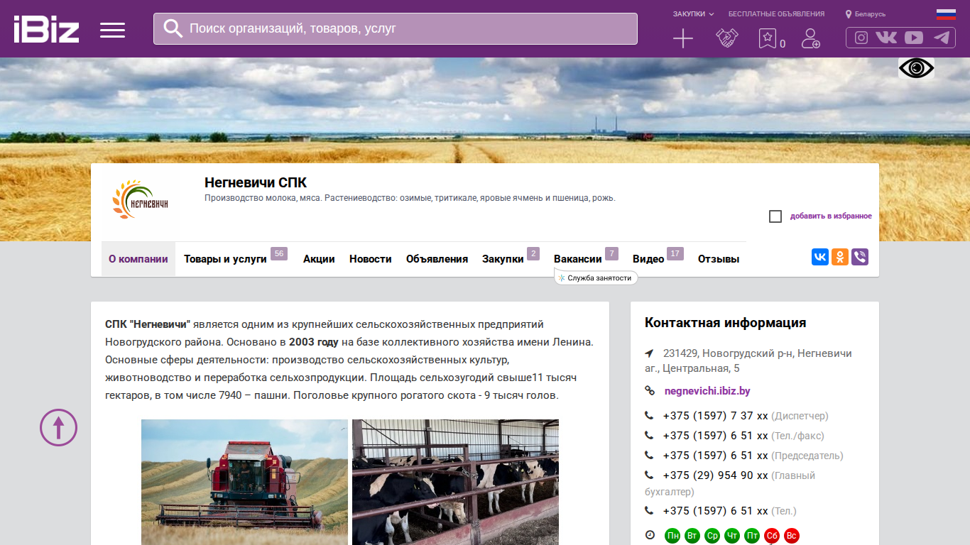This screenshot has width=970, height=545.
Task: Click the iBiz logo
Action: [x=46, y=29]
